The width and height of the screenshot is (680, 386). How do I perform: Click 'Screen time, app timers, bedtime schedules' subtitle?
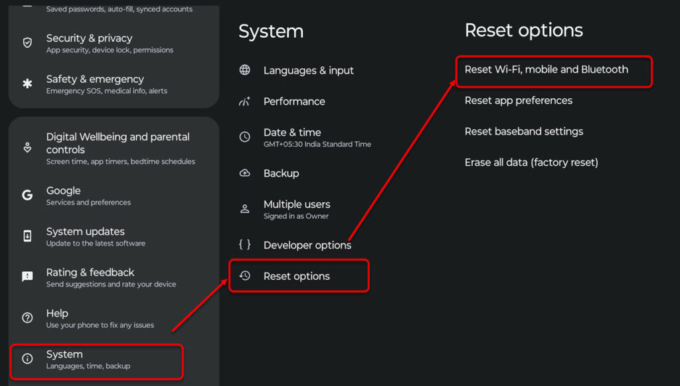121,162
